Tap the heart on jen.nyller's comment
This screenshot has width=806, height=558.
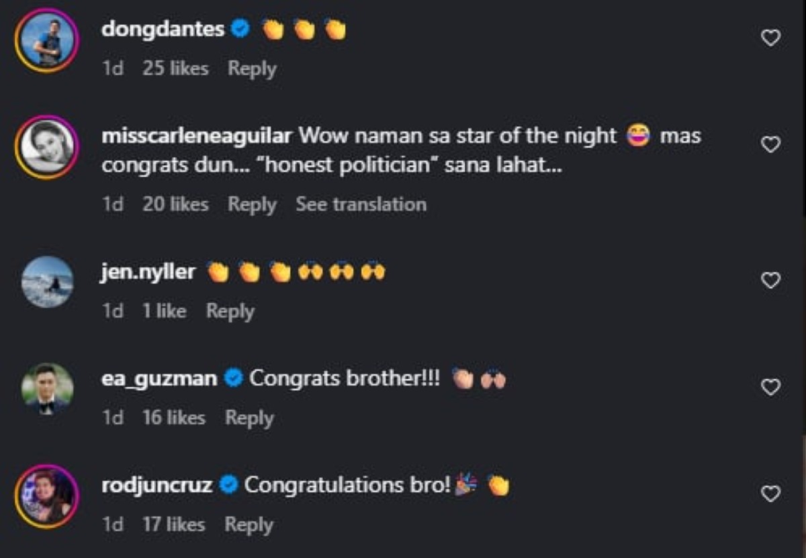[x=770, y=280]
